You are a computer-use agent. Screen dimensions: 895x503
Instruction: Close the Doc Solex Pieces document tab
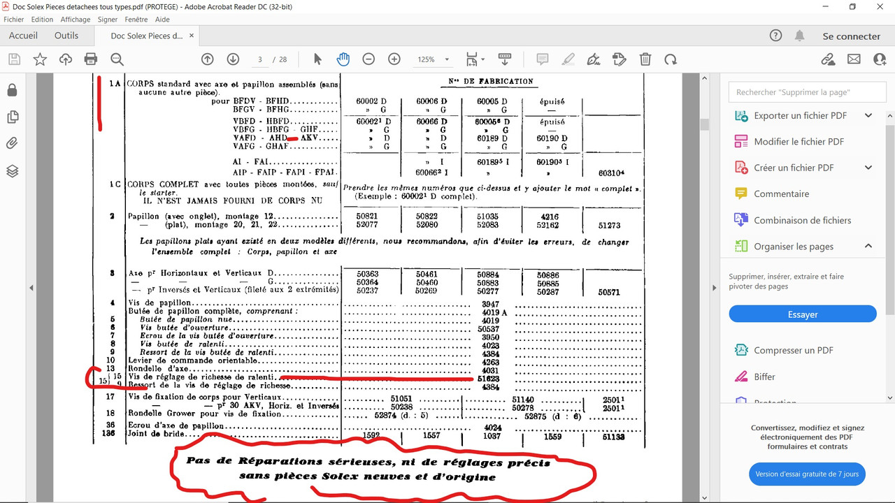click(192, 36)
